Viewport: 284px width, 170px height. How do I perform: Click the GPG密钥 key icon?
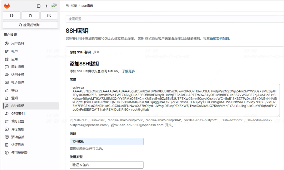coord(7,113)
